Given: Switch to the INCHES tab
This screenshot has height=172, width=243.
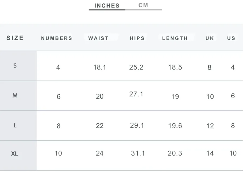Looking at the screenshot, I should [107, 6].
